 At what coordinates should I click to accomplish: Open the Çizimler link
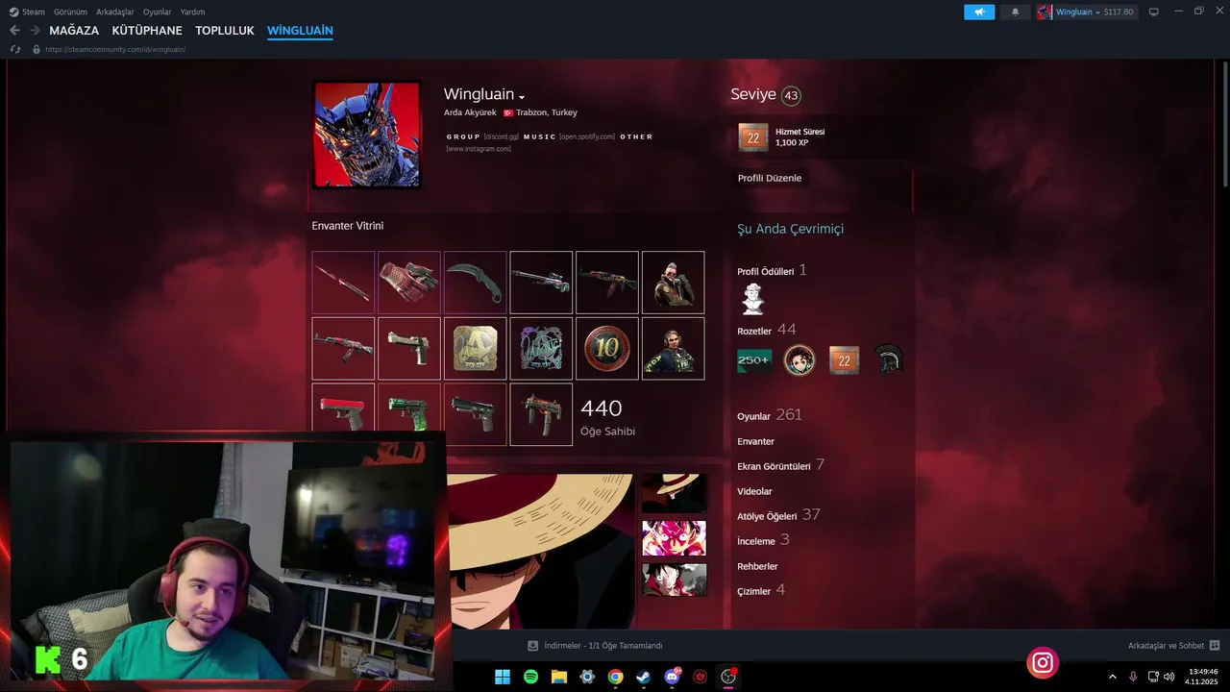[x=761, y=590]
